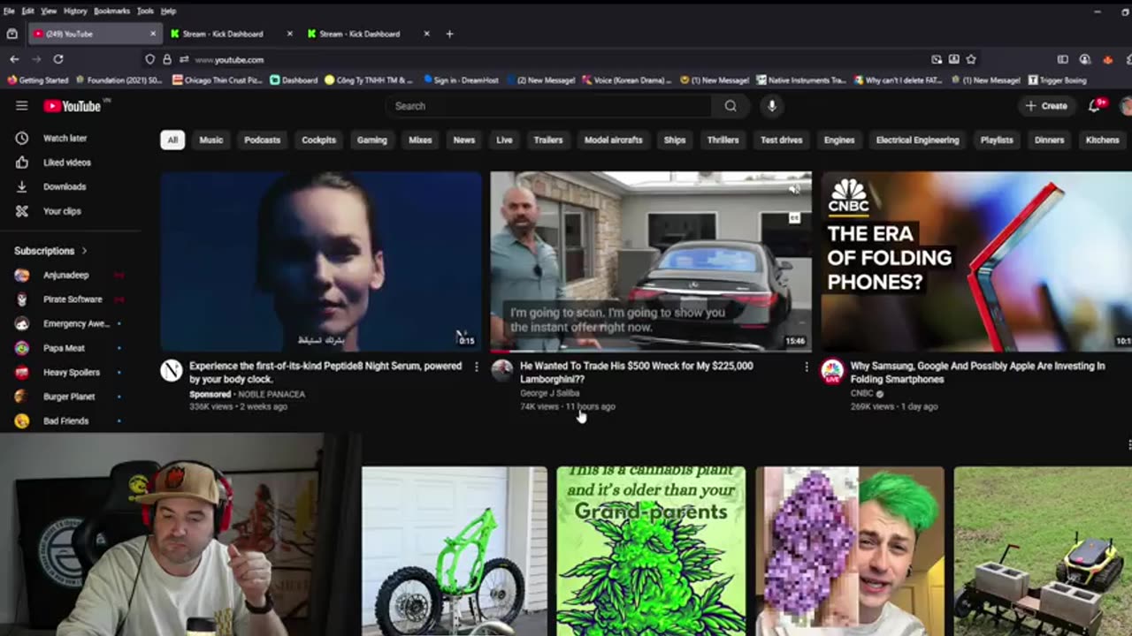
Task: Click the Create button
Action: click(x=1046, y=106)
